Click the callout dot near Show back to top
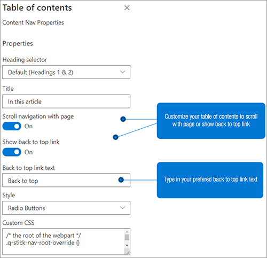267x258 pixels. click(115, 137)
